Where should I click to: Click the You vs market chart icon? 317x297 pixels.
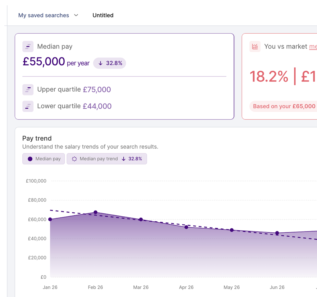tap(255, 47)
